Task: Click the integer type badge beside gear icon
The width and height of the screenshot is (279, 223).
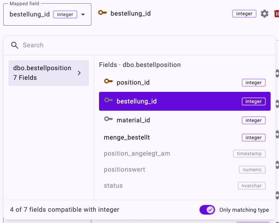Action: point(244,14)
